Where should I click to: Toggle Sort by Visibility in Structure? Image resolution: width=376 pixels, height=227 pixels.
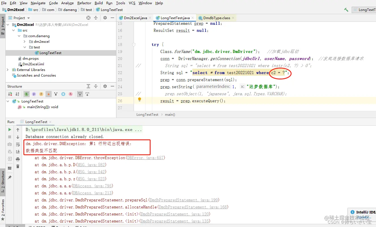[x=10, y=94]
